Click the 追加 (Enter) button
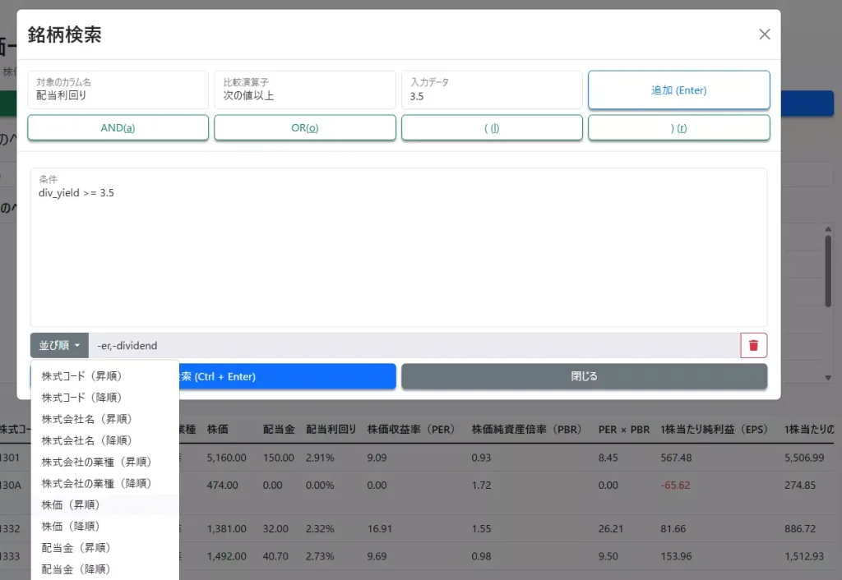 point(679,90)
